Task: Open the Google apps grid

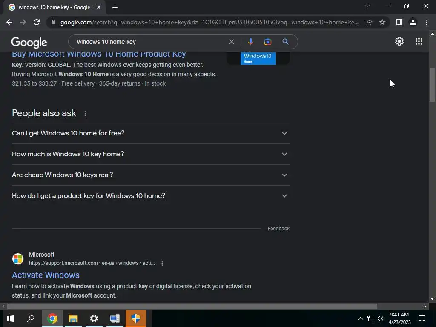Action: pyautogui.click(x=419, y=41)
